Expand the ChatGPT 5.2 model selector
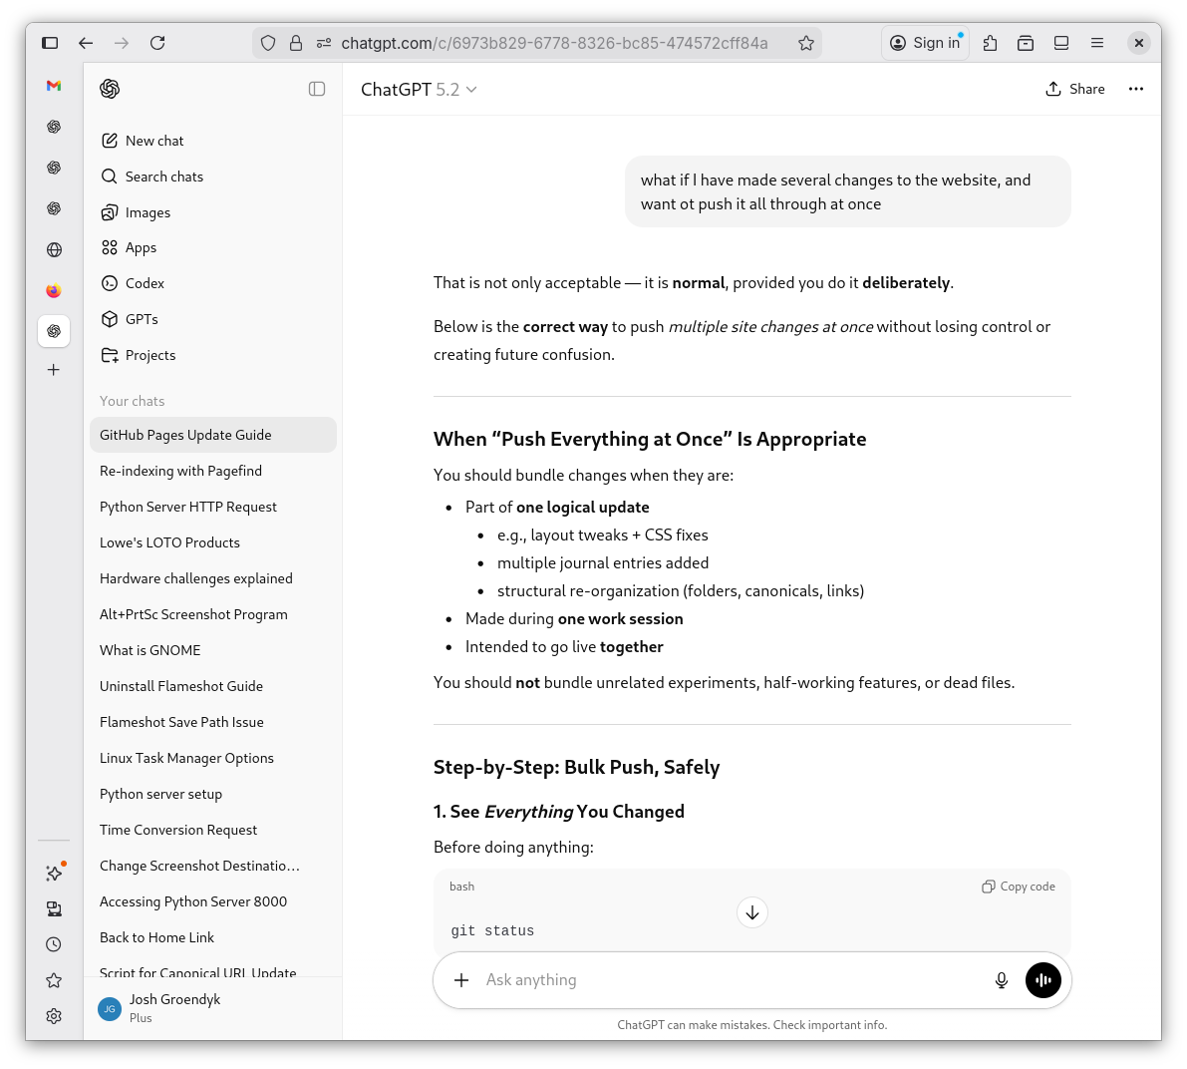Screen dimensions: 1187x1069 [419, 90]
